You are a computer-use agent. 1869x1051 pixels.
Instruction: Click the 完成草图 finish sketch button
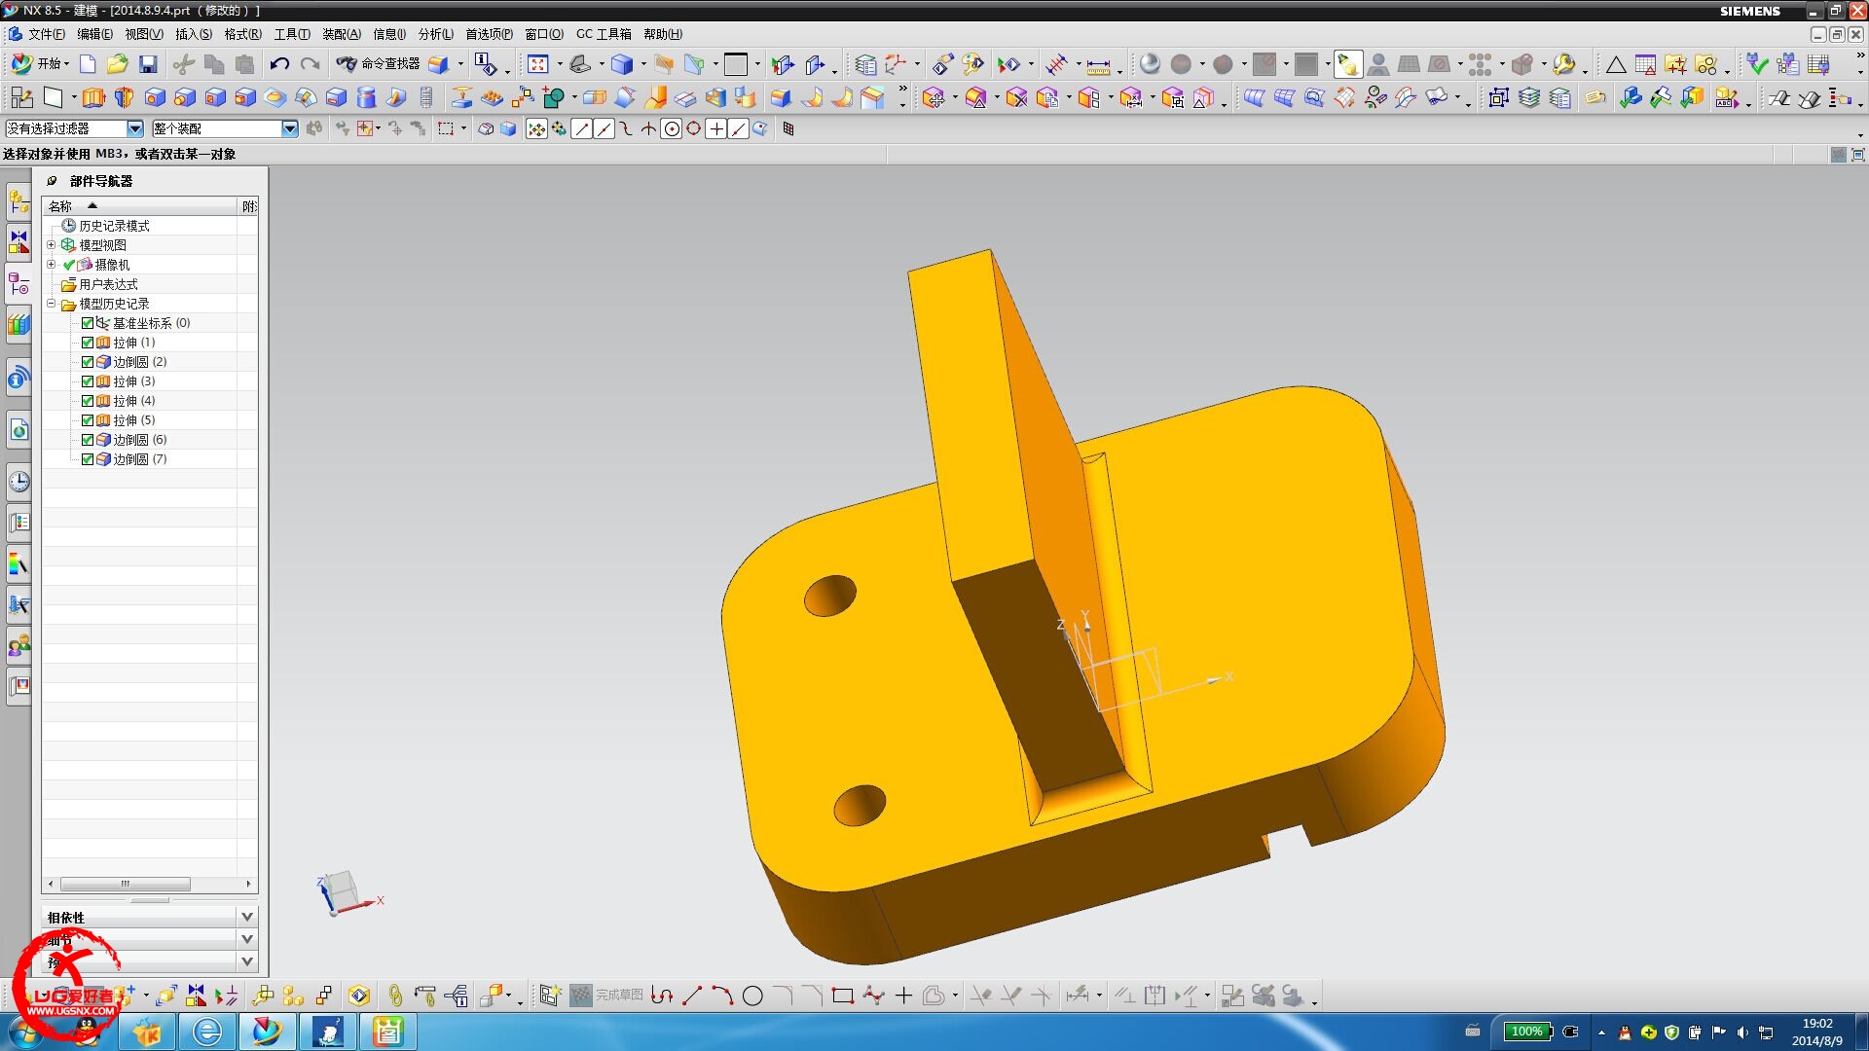pyautogui.click(x=606, y=996)
